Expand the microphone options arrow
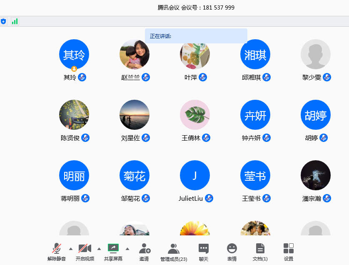Image resolution: width=349 pixels, height=265 pixels. [71, 249]
